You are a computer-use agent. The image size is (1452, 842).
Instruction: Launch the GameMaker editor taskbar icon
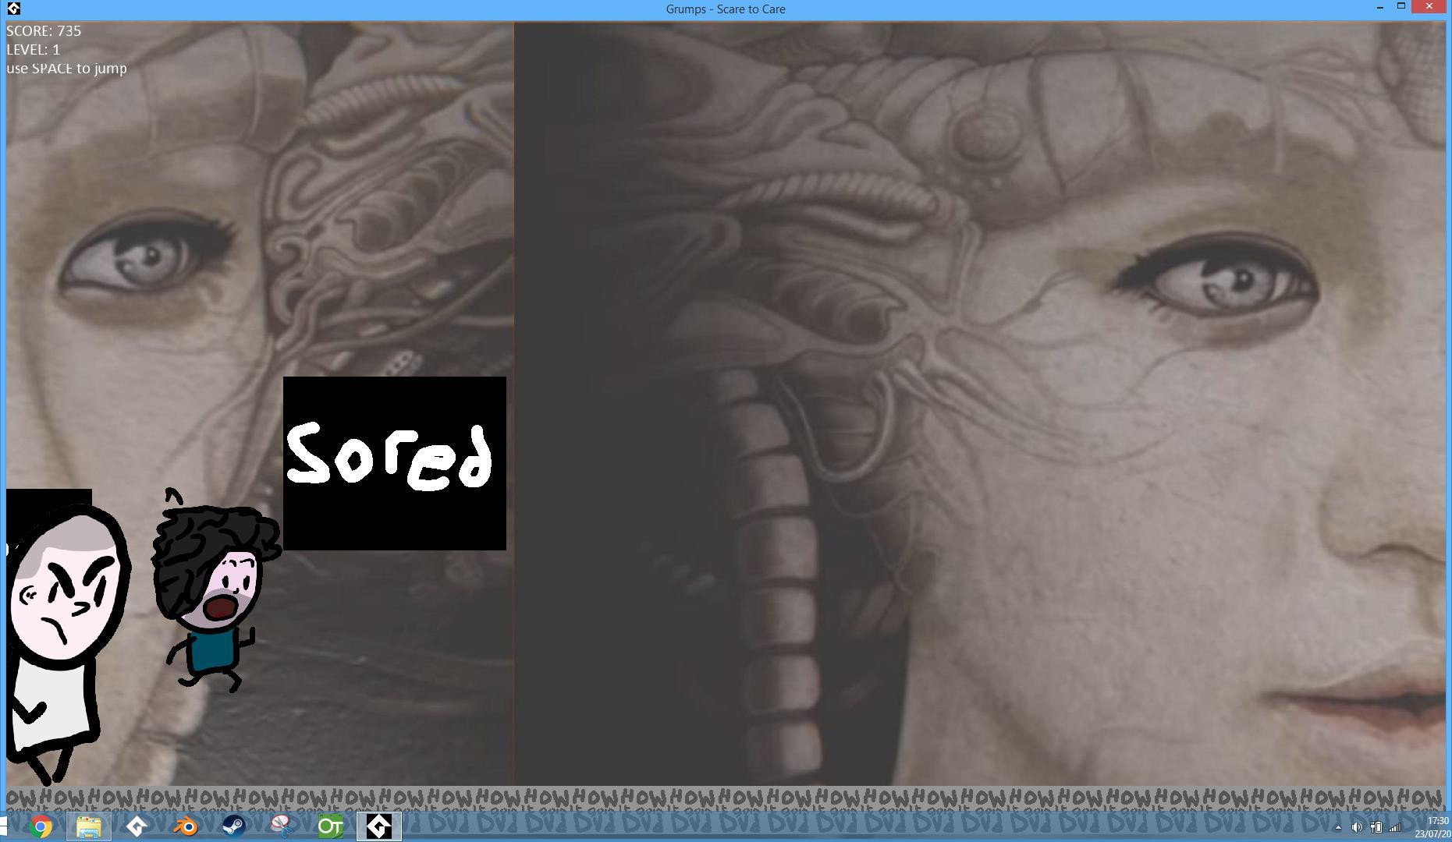pyautogui.click(x=137, y=826)
